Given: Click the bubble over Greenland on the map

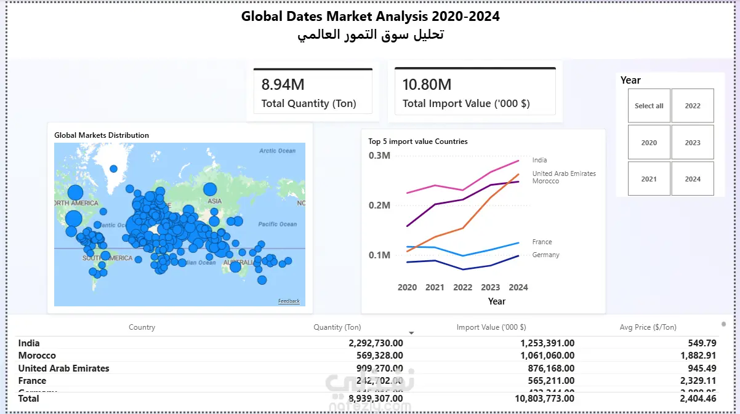Looking at the screenshot, I should [x=113, y=169].
